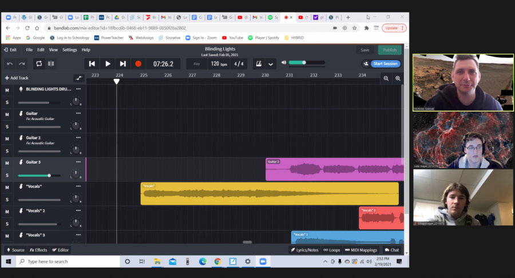Click the 07:26.2 time display
Image resolution: width=515 pixels, height=278 pixels.
pyautogui.click(x=163, y=63)
